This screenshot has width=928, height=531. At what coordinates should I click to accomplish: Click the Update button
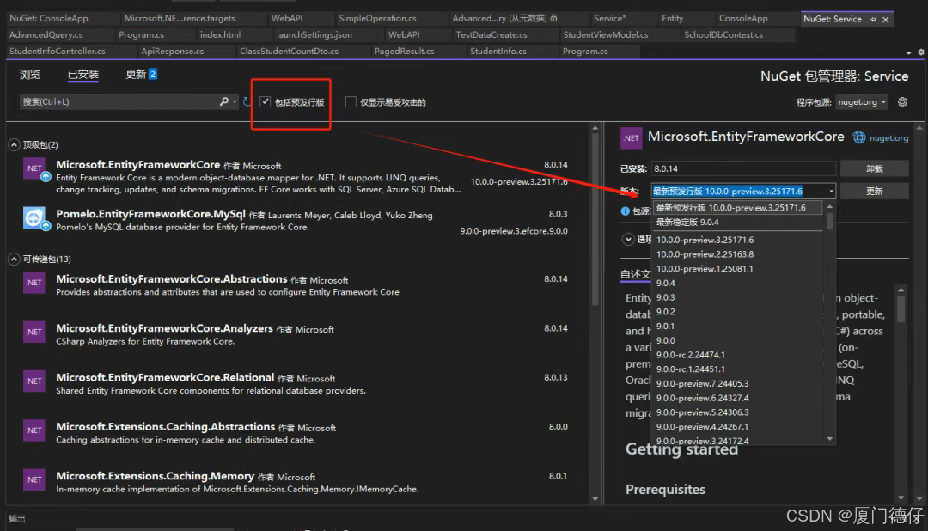pyautogui.click(x=874, y=192)
